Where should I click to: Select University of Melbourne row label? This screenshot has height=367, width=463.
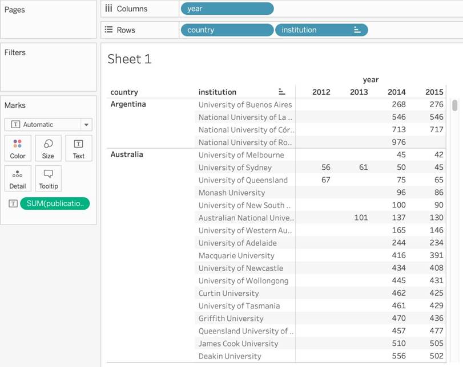[241, 155]
